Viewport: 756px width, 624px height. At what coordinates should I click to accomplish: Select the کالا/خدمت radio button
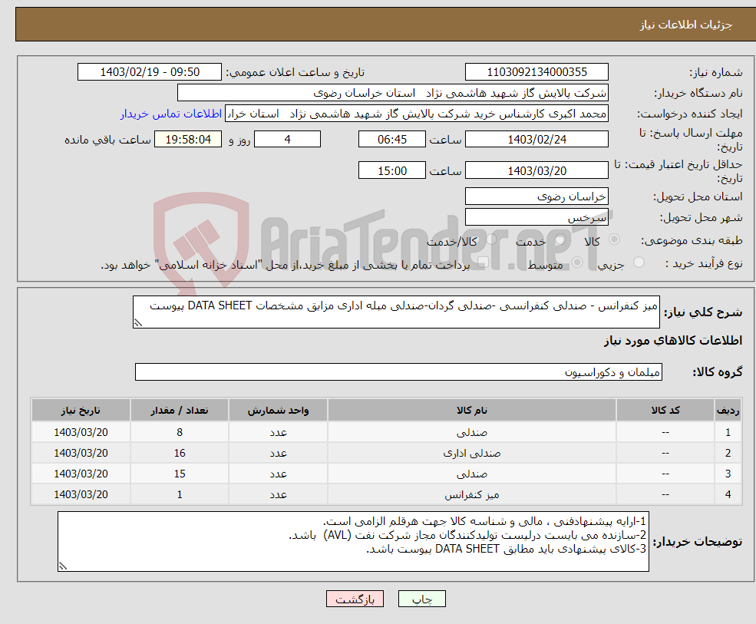(x=492, y=239)
